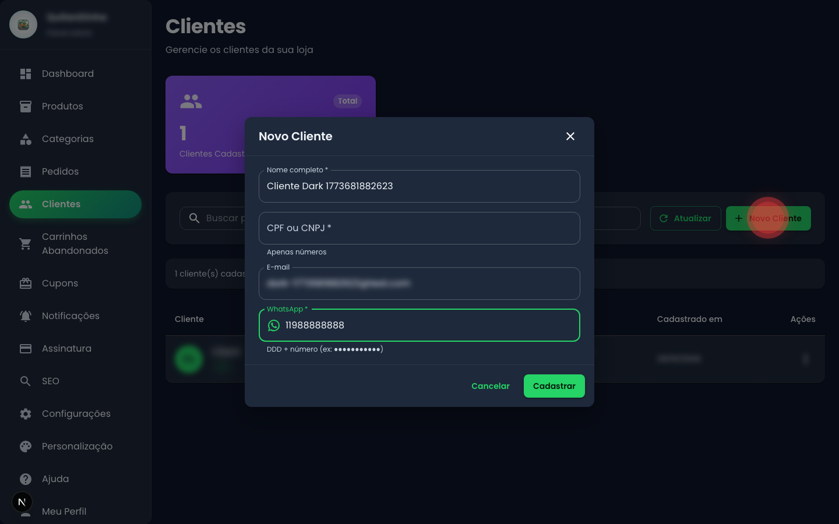Viewport: 839px width, 524px height.
Task: Cancel the new client form
Action: tap(490, 386)
